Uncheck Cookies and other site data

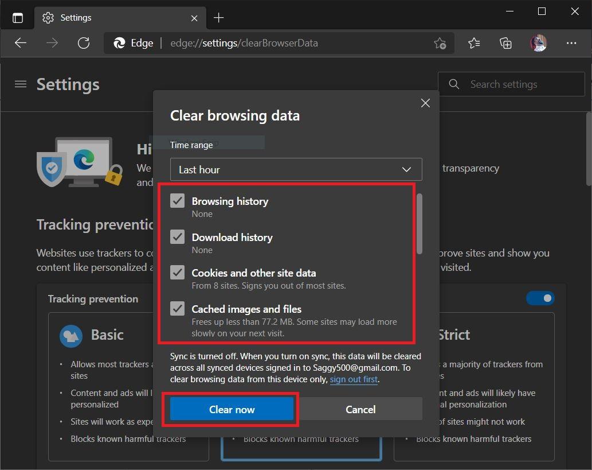tap(178, 273)
